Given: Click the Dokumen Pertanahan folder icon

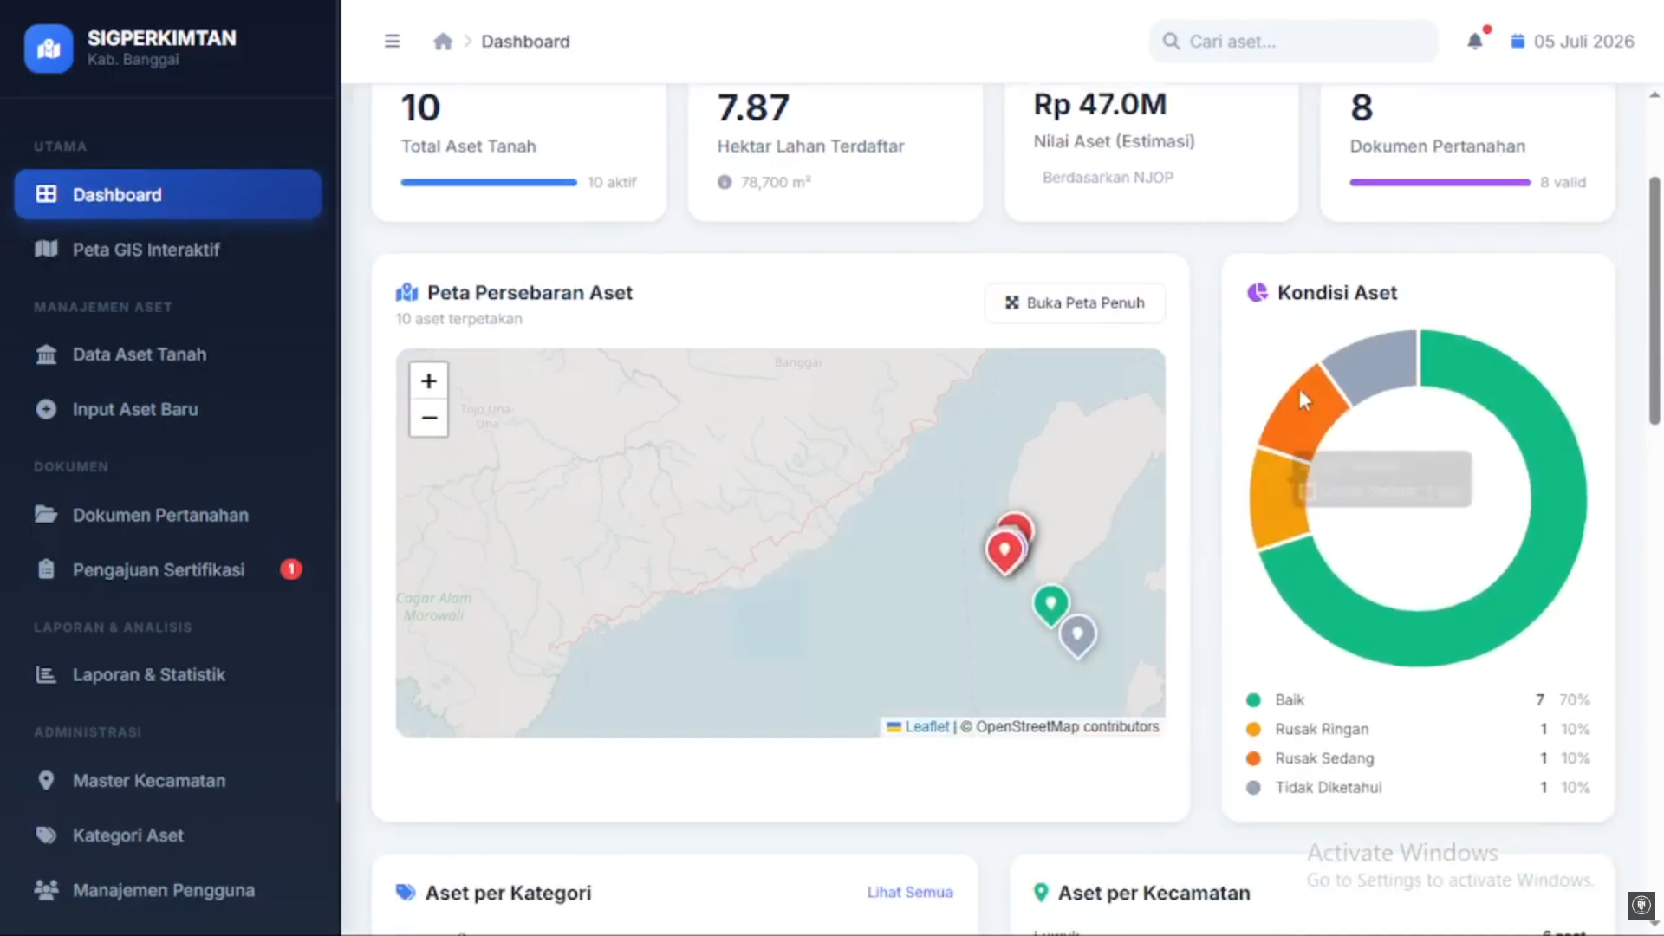Looking at the screenshot, I should (x=46, y=514).
